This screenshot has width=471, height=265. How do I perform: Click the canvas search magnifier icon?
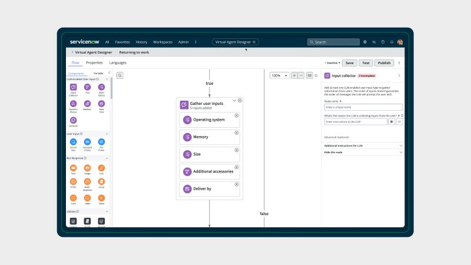coord(120,75)
